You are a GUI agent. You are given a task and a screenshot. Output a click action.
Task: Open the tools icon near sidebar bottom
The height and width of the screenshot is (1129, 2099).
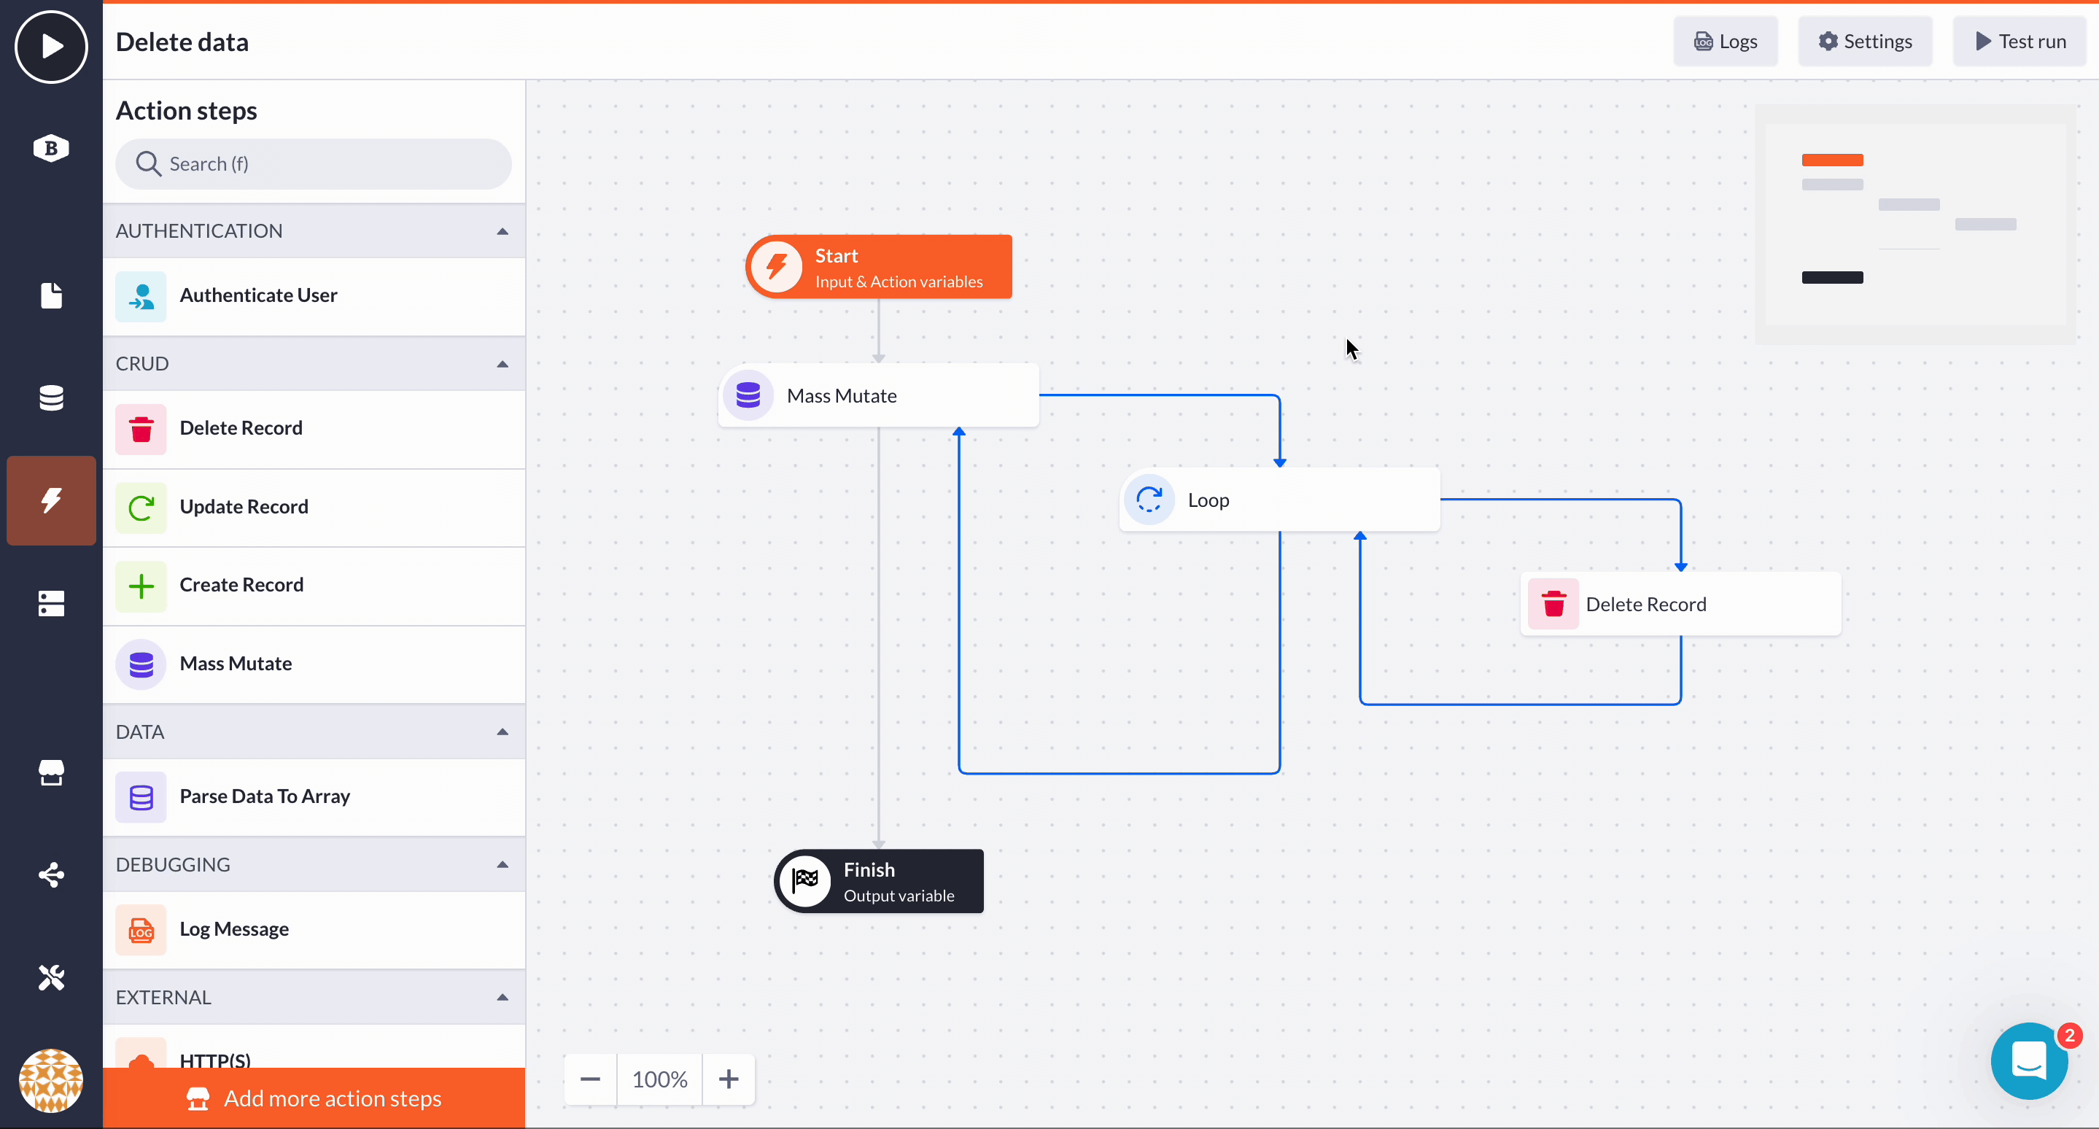(50, 977)
